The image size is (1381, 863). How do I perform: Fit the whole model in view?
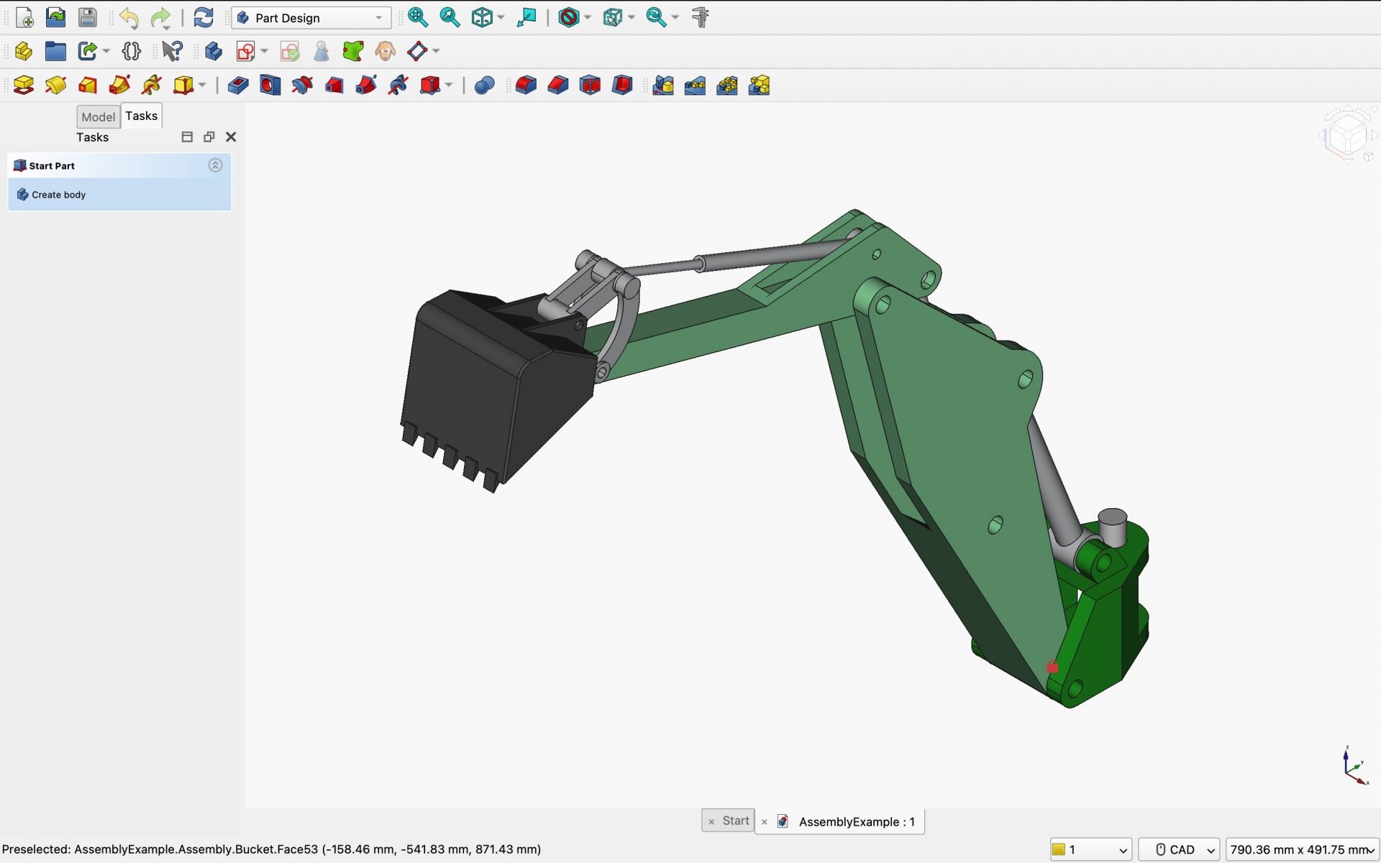(x=418, y=17)
